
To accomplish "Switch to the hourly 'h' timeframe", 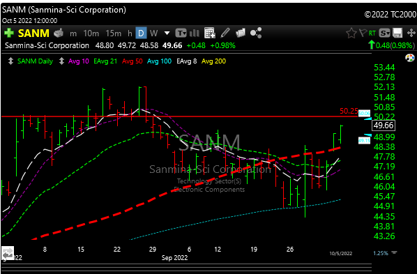I will click(130, 33).
